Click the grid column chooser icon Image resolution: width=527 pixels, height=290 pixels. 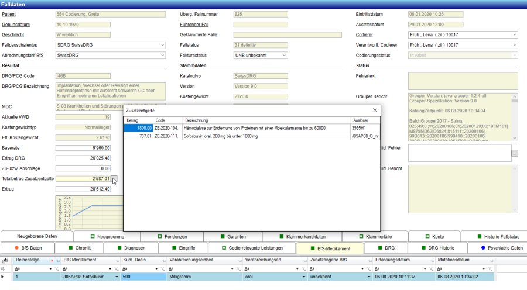click(x=5, y=260)
